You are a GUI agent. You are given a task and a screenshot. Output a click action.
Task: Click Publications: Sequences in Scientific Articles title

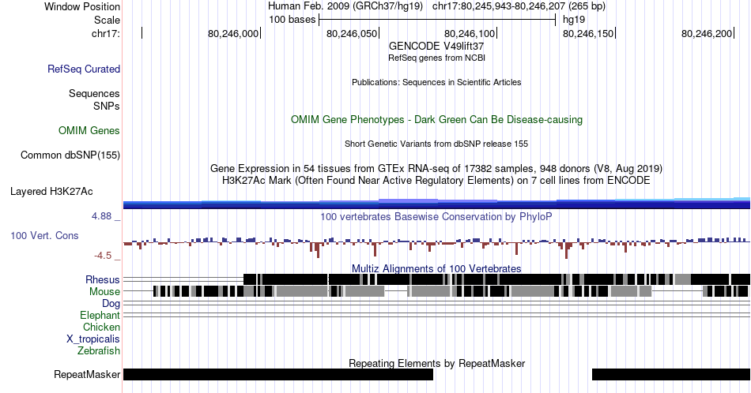(x=436, y=82)
